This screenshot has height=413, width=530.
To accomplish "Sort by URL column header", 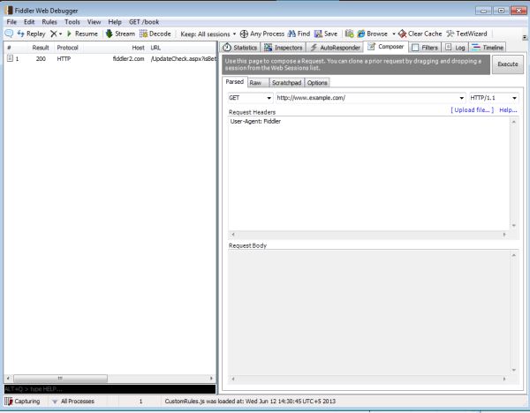I will coord(155,48).
